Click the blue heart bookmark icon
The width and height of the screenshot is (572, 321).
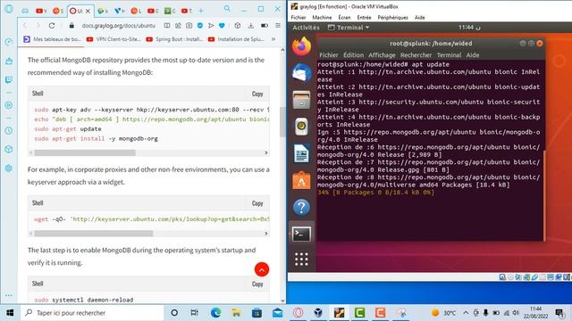[222, 26]
